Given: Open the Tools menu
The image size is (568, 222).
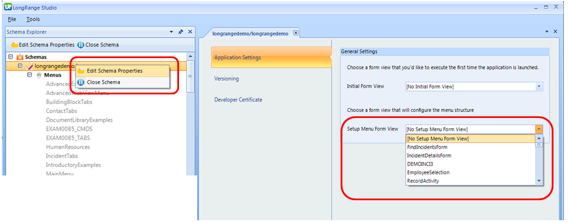Looking at the screenshot, I should pos(33,19).
